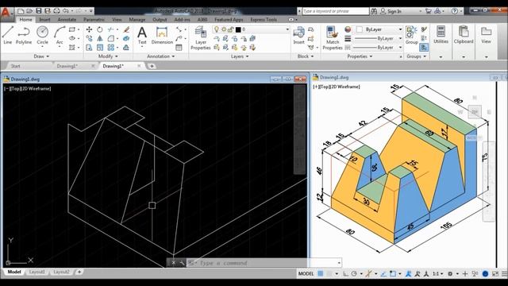Expand the Properties panel

pos(360,56)
